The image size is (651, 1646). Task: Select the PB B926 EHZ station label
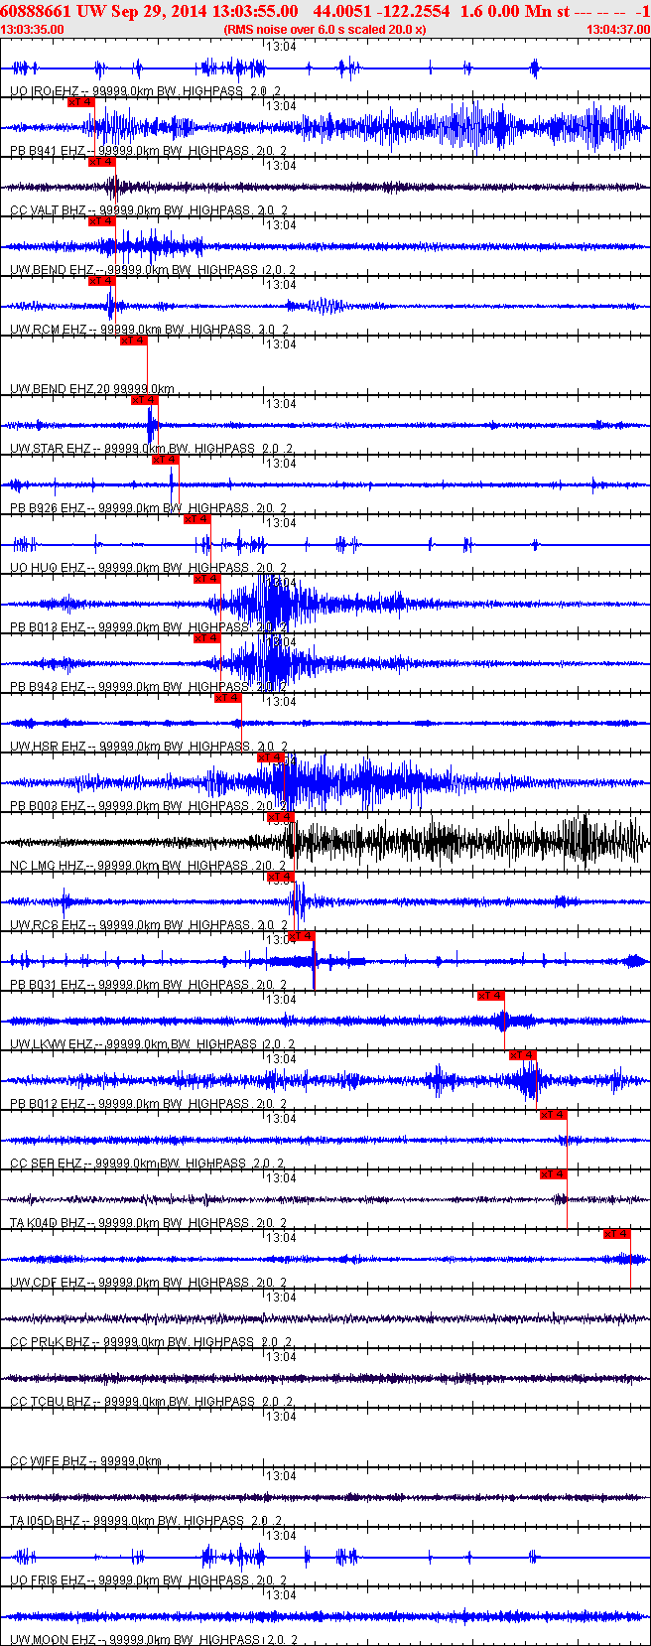149,508
